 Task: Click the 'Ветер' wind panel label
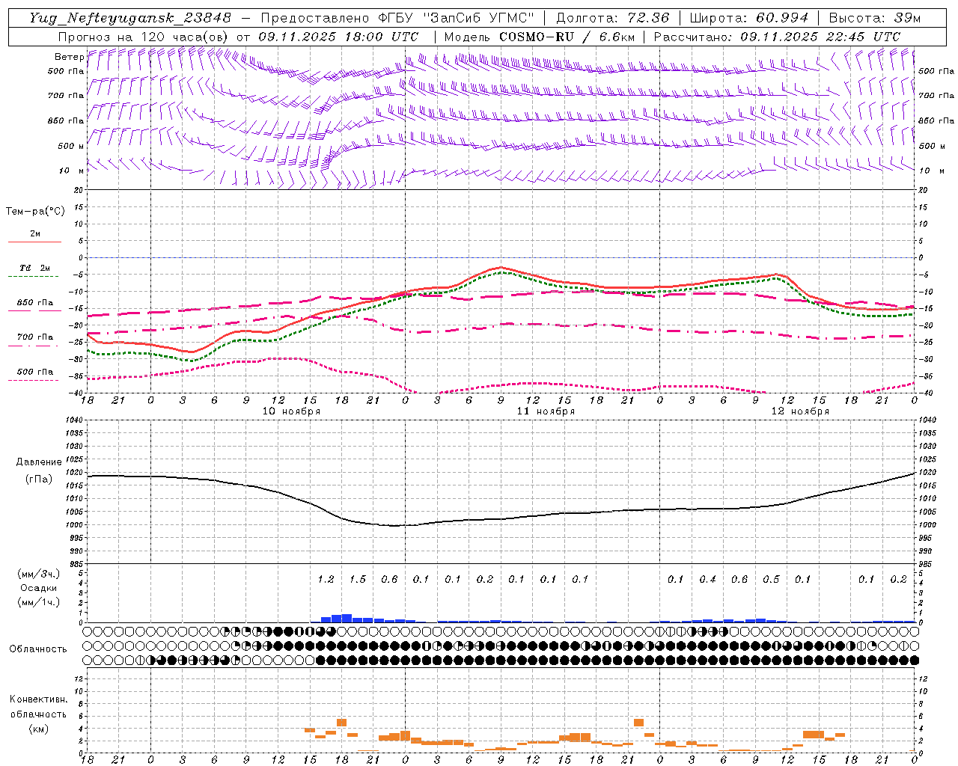(69, 57)
